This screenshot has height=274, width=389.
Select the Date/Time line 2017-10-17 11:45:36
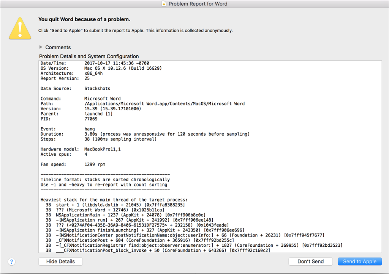[x=95, y=63]
